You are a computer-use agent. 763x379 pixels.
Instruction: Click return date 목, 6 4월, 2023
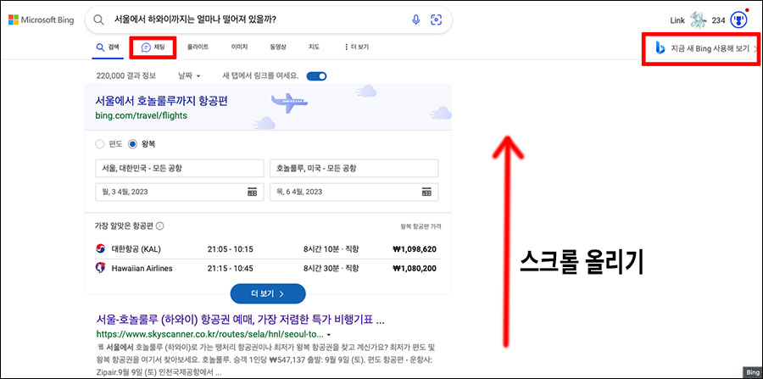(354, 192)
